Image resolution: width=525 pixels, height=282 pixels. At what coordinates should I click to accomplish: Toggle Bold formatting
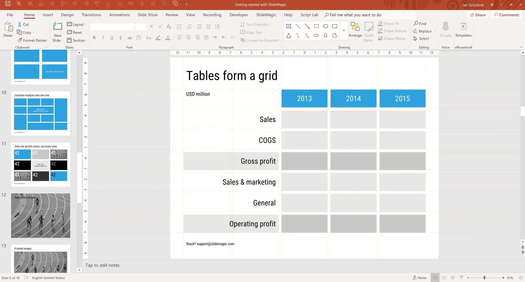pos(94,38)
